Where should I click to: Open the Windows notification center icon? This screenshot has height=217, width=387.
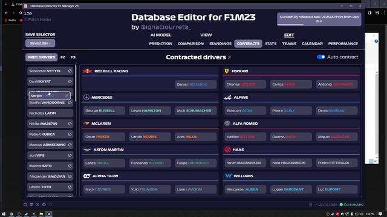click(x=380, y=214)
